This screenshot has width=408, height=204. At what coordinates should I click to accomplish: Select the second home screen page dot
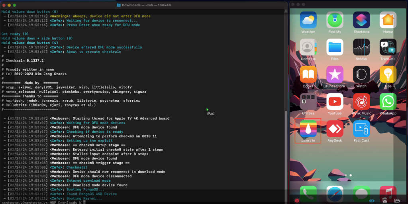pyautogui.click(x=351, y=175)
